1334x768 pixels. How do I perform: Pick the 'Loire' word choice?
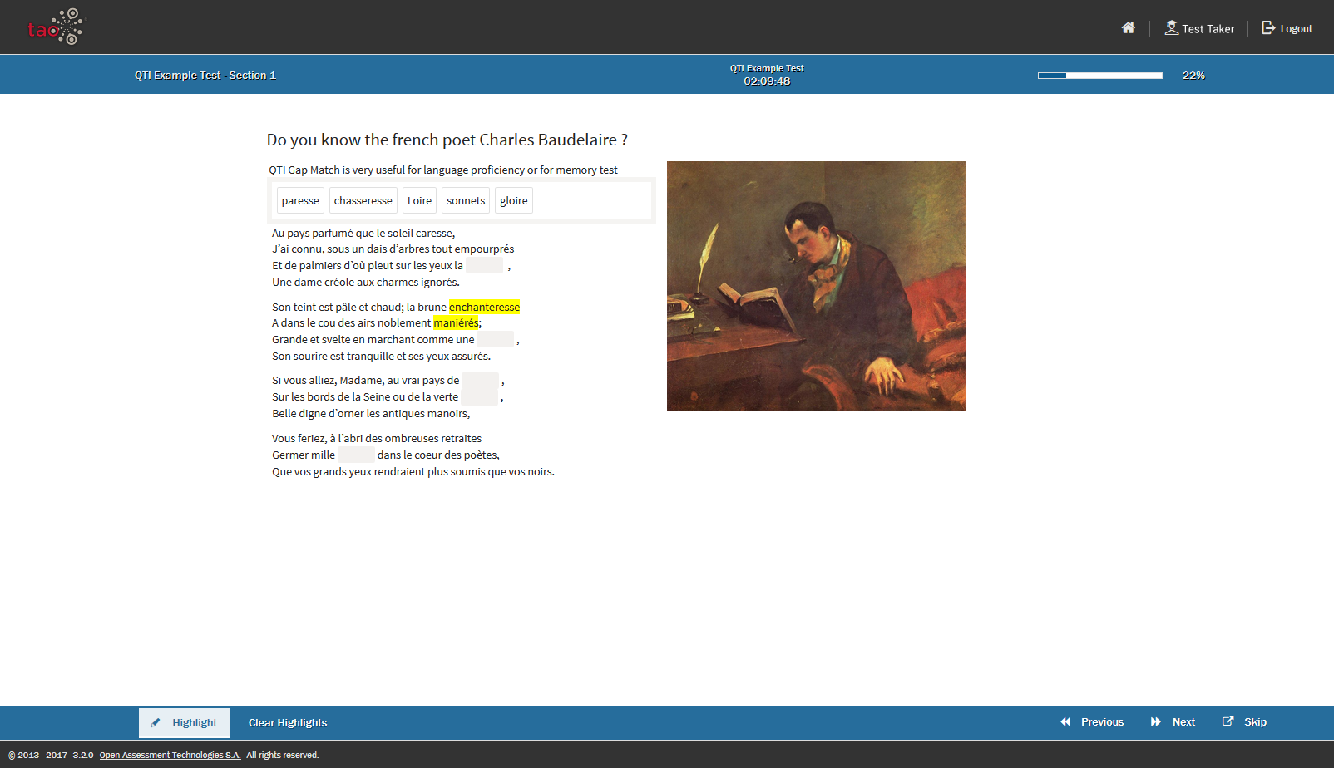point(419,201)
